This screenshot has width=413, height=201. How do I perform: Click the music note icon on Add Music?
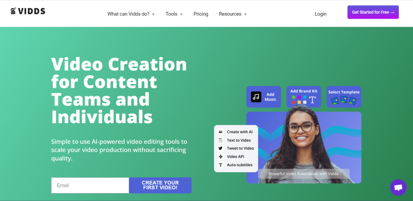(x=256, y=97)
